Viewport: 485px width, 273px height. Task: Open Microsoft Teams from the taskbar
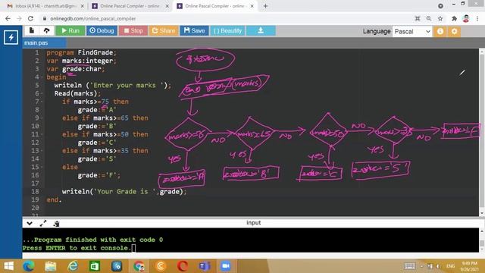point(205,266)
